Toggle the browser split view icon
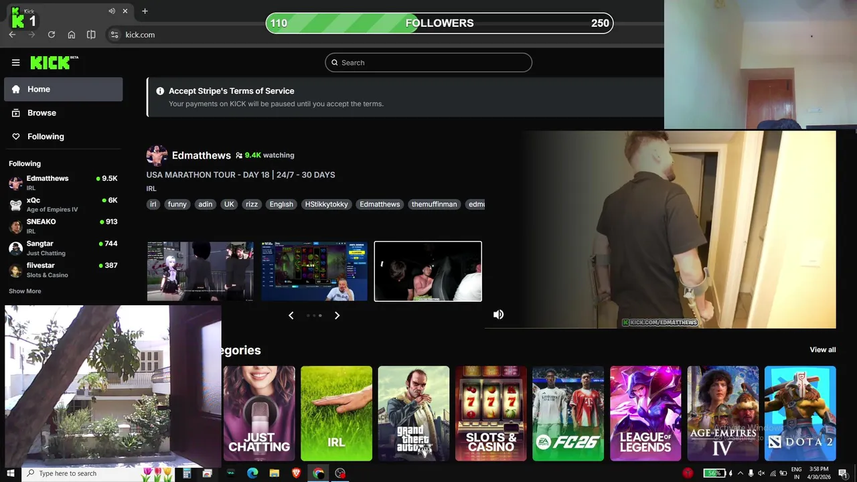 pos(91,35)
